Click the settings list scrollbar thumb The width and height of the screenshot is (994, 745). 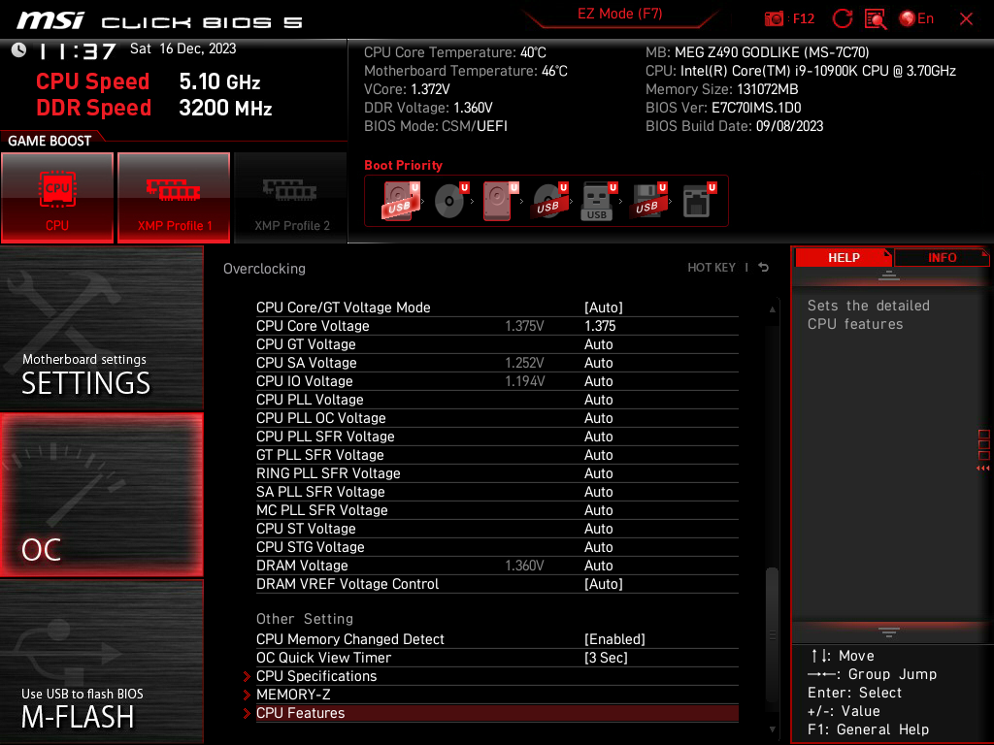click(x=772, y=633)
